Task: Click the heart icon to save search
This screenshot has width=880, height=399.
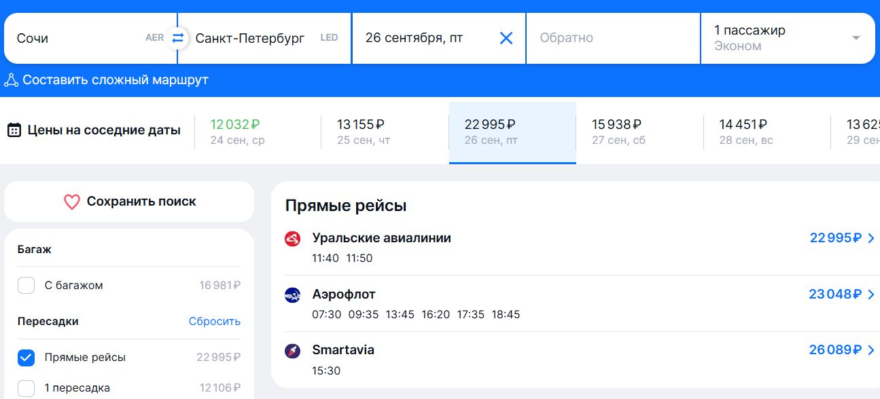Action: 72,202
